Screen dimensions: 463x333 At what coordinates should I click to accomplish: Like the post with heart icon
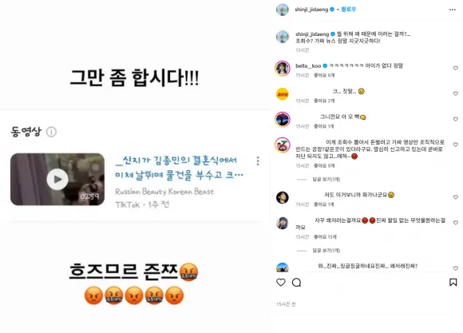281,283
